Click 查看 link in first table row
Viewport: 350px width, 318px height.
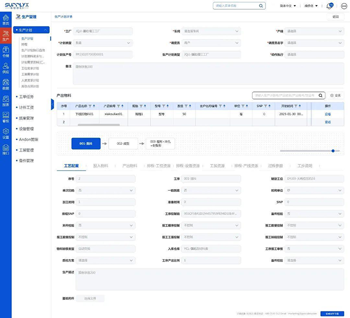(328, 114)
